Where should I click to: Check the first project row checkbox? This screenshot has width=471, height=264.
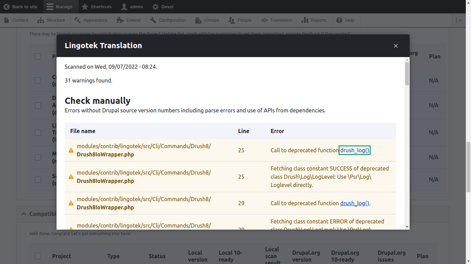38,80
